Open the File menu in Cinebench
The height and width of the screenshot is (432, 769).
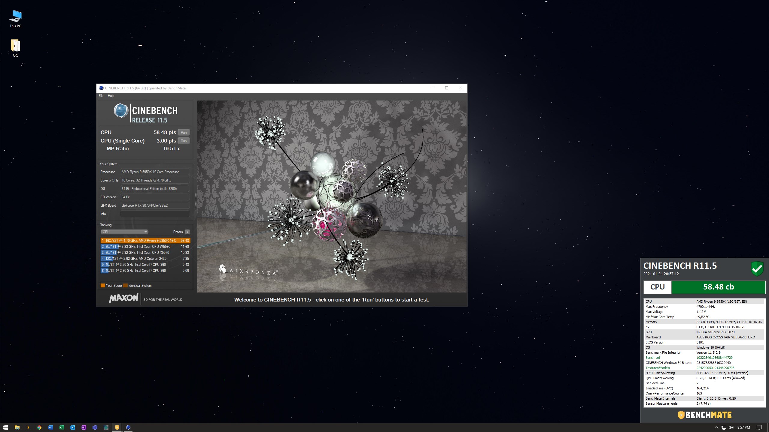point(101,96)
